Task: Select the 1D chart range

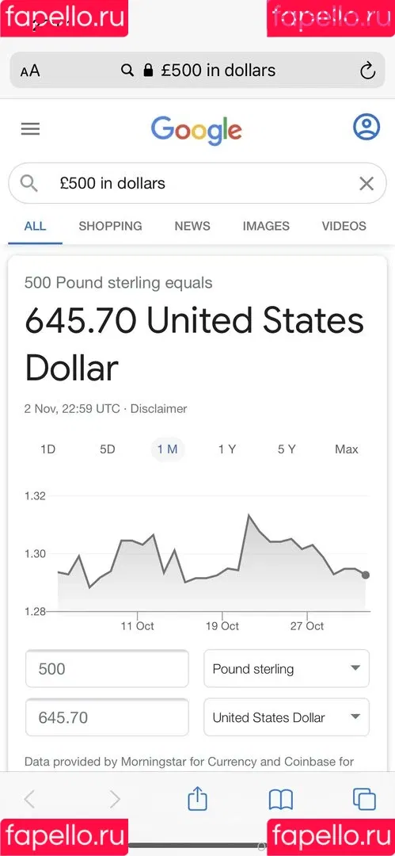Action: [48, 449]
